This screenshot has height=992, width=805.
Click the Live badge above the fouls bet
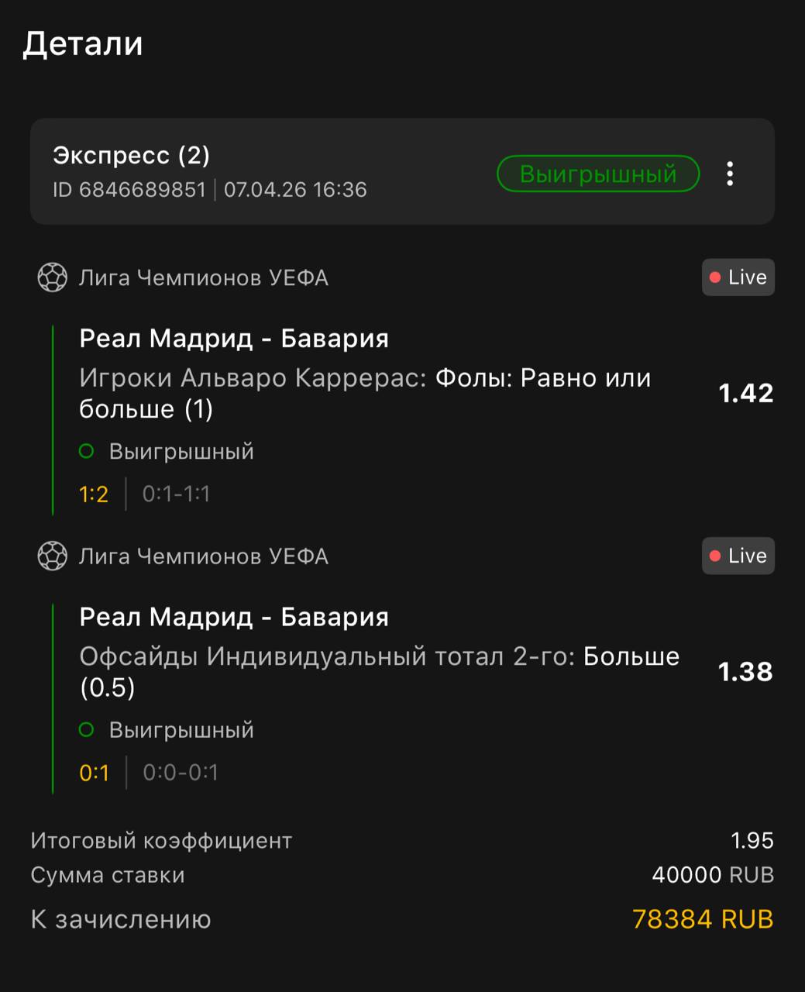(738, 277)
